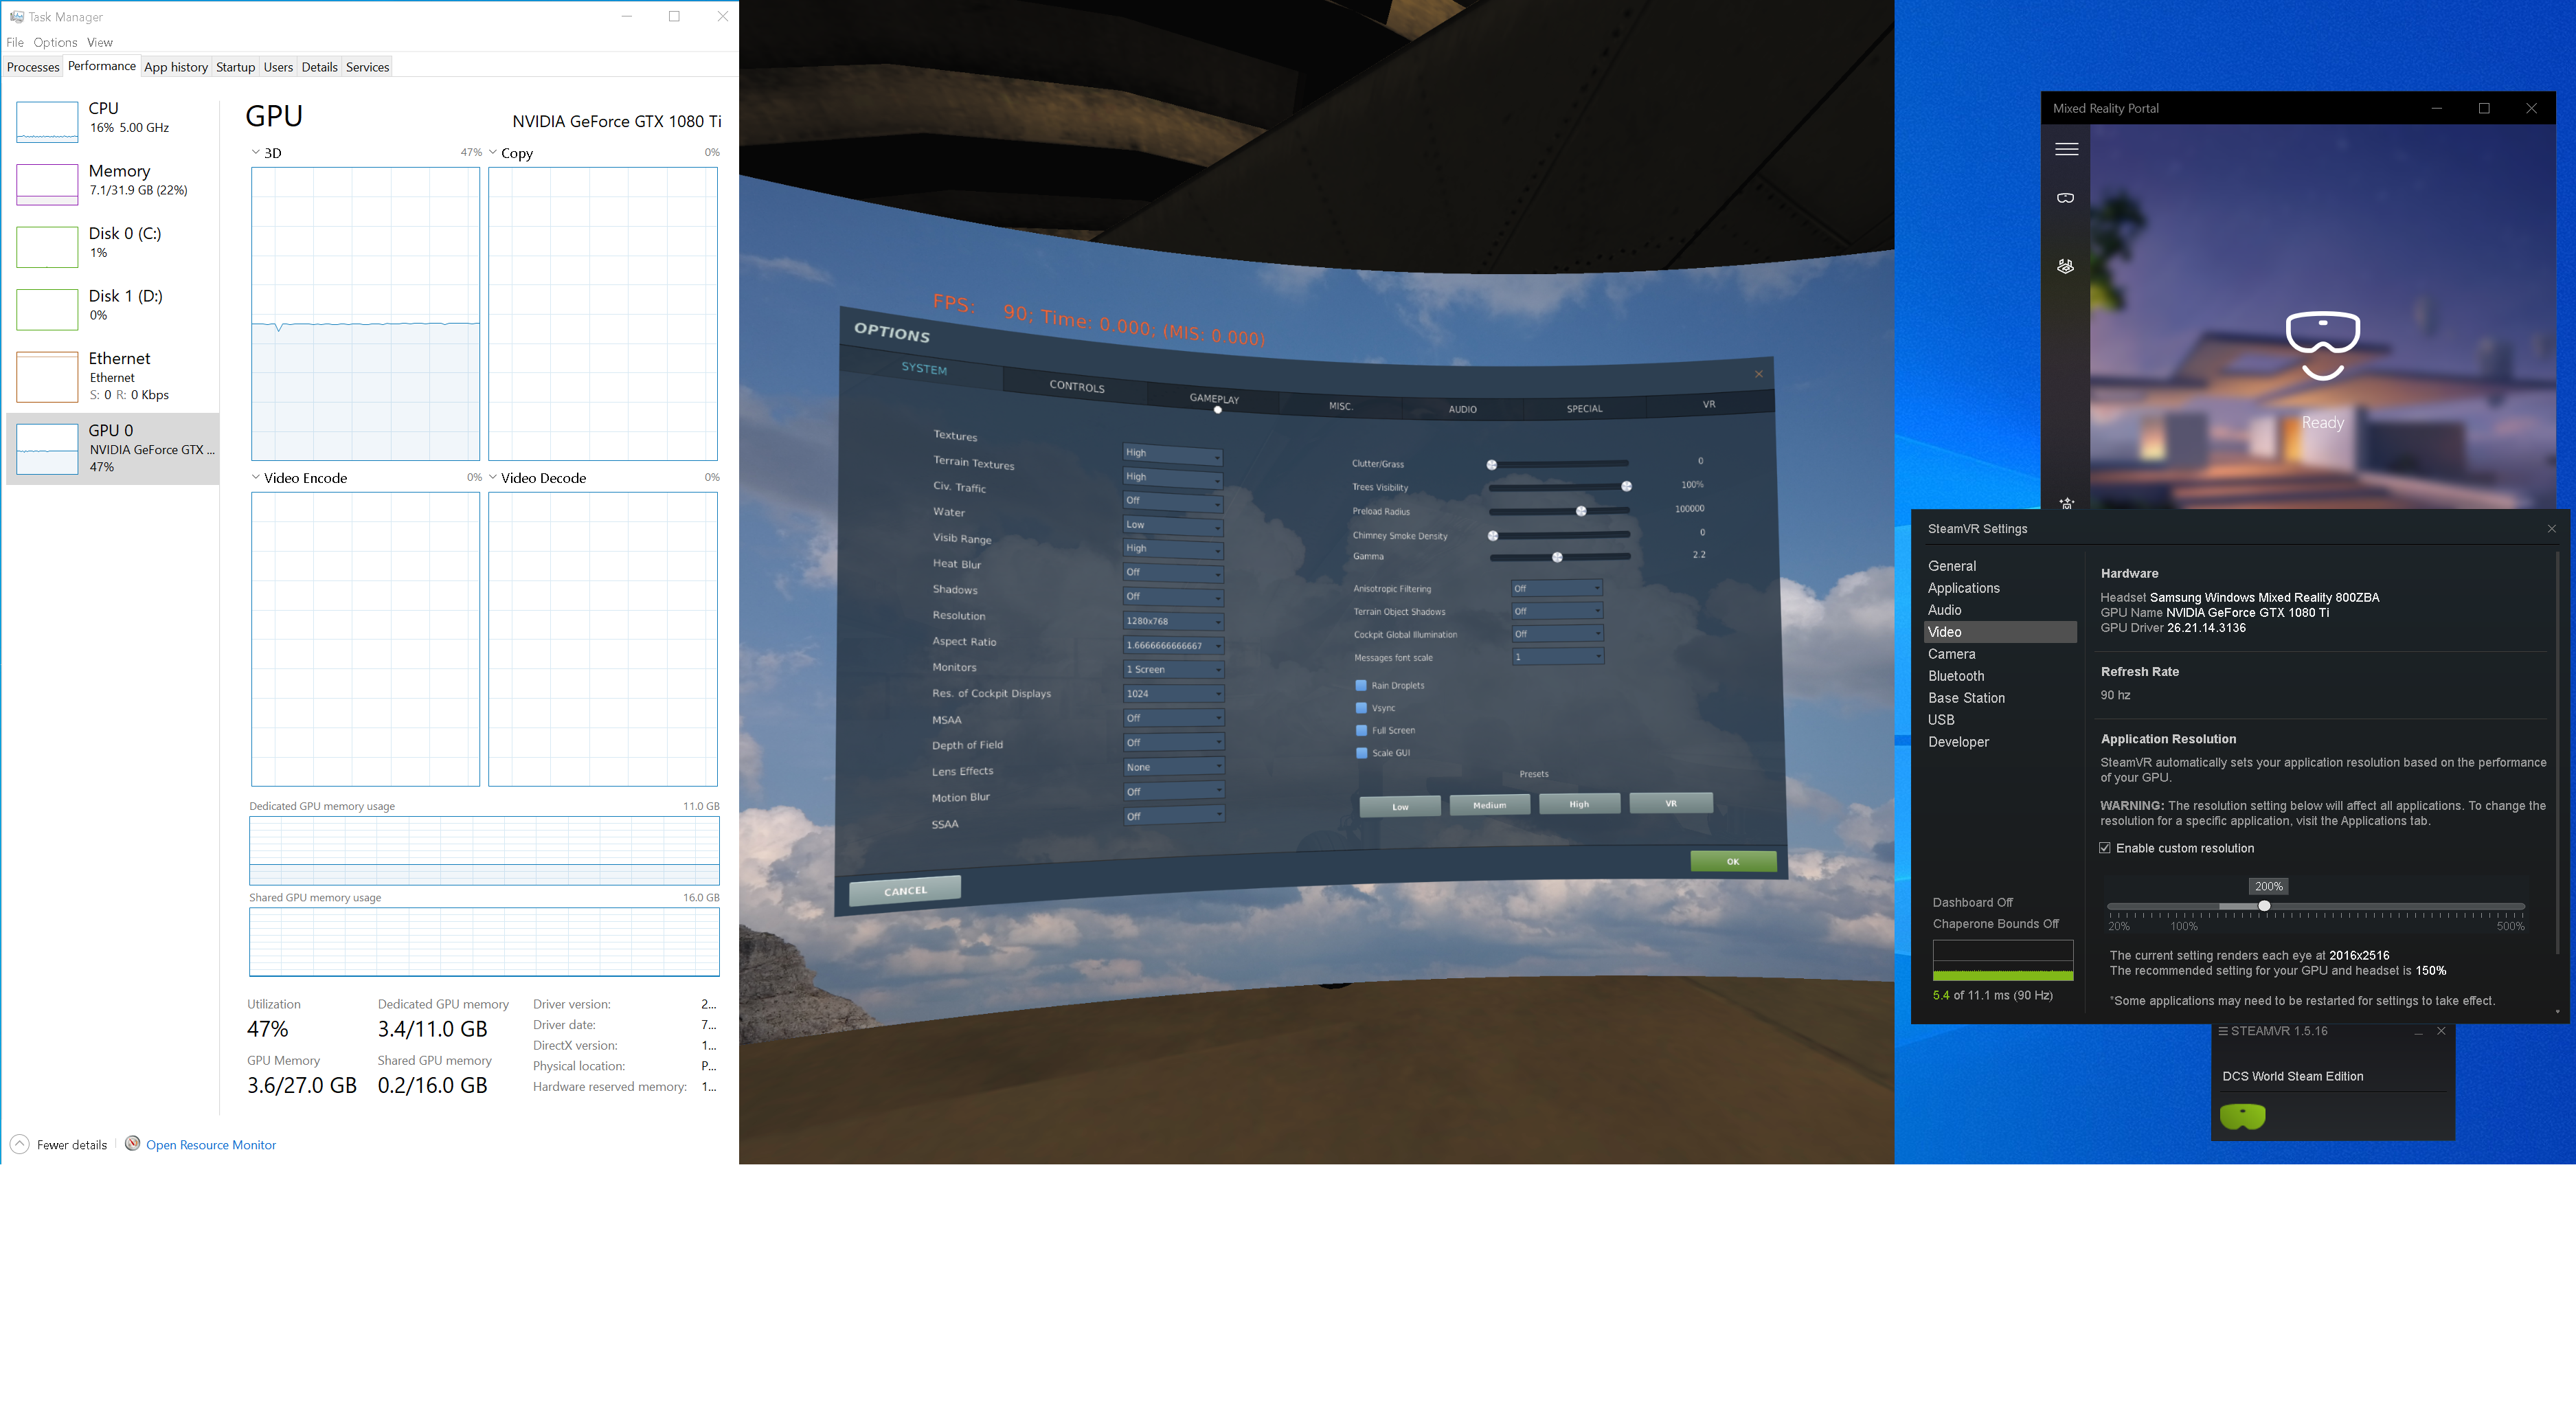Open the Terrain Textures dropdown

tap(1173, 478)
